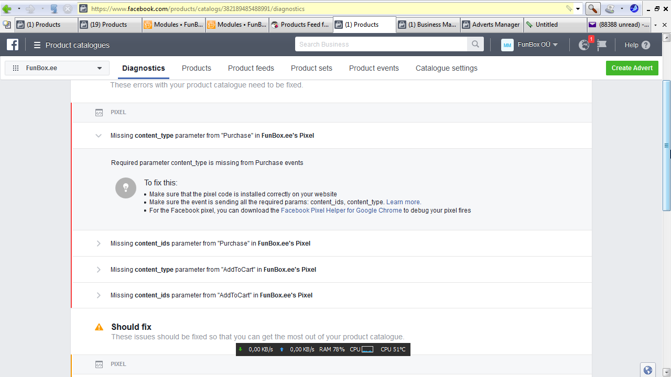
Task: Switch to the Products Feed browser tab
Action: (x=301, y=25)
